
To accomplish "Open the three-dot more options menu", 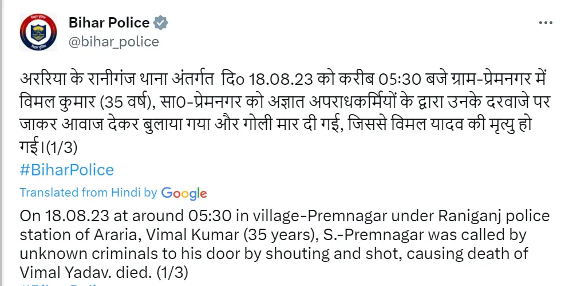I will coord(546,23).
